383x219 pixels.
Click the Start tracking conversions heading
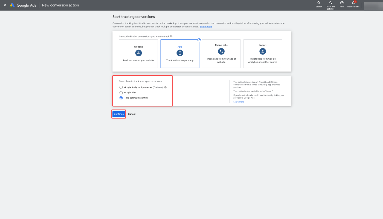(134, 17)
